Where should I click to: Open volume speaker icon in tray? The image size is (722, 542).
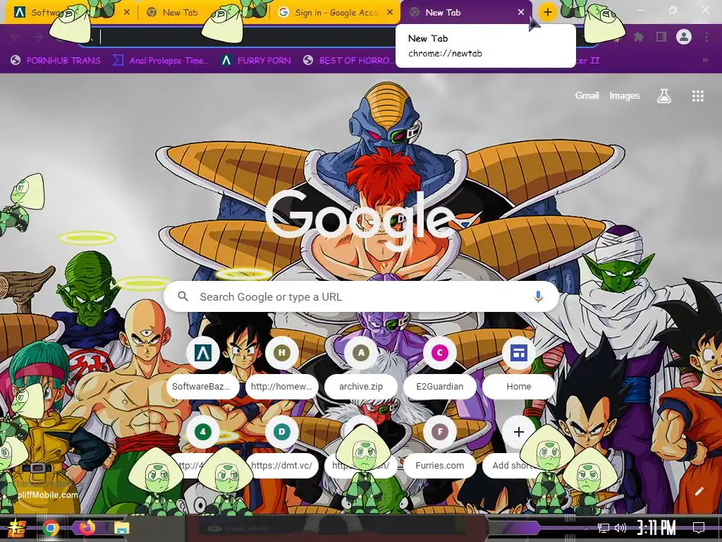(620, 528)
